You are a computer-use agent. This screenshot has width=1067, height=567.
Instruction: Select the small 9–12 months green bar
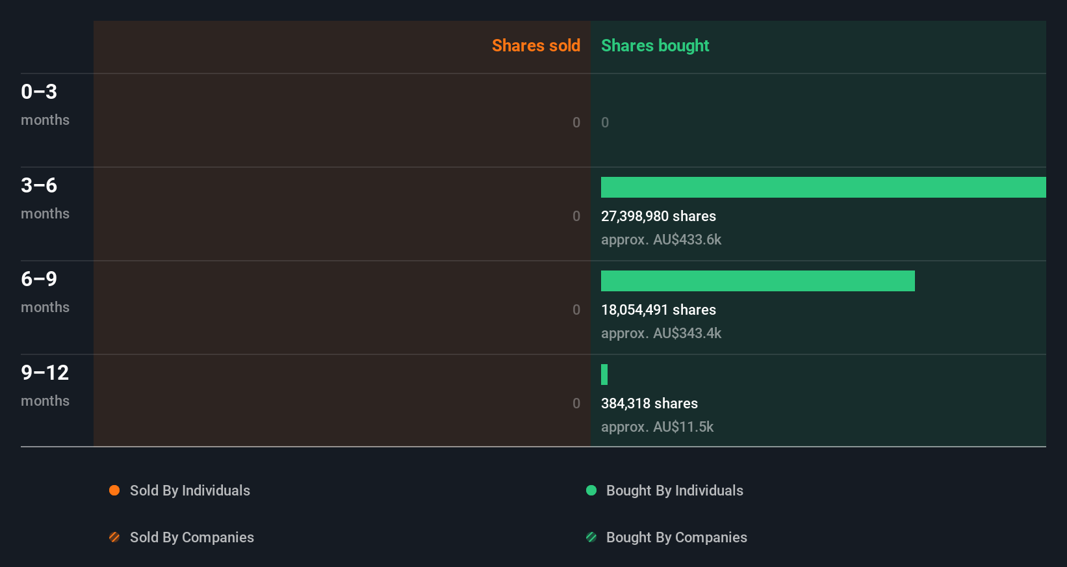coord(604,375)
